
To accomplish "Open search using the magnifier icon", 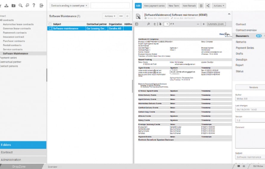I will click(20, 5).
